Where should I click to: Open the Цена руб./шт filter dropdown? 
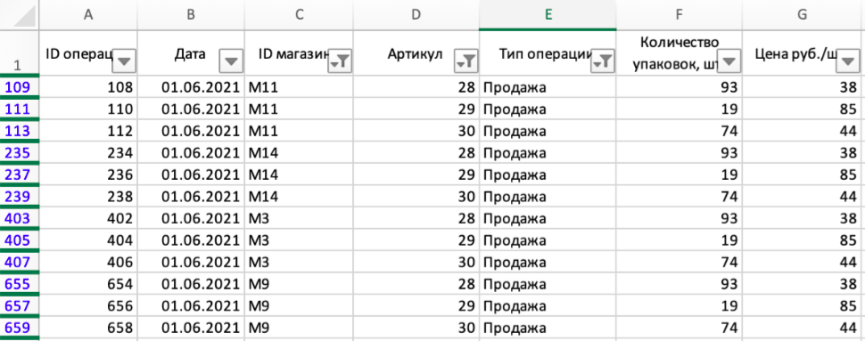[x=848, y=61]
